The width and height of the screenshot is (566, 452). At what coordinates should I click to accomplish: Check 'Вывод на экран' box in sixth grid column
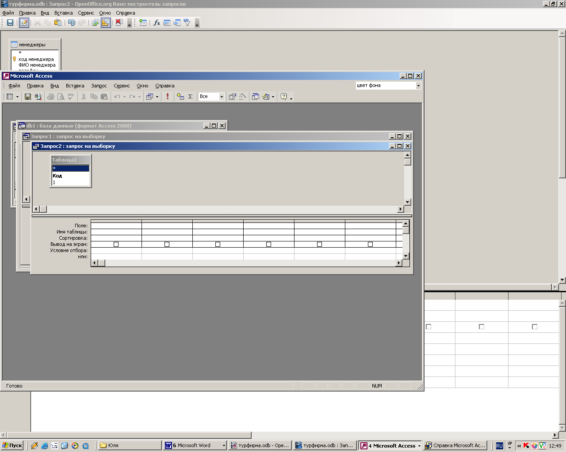371,244
